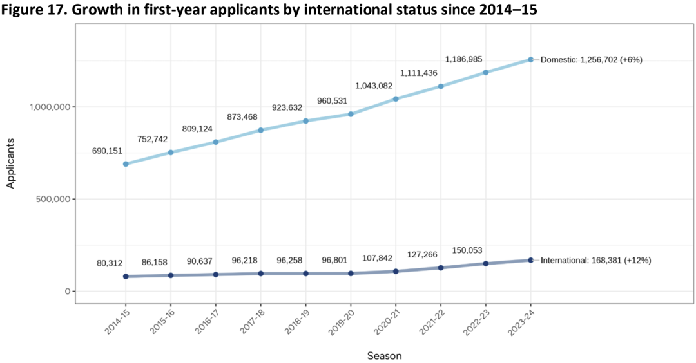Click the 2014-15 x-axis label
The height and width of the screenshot is (363, 696).
pos(116,322)
